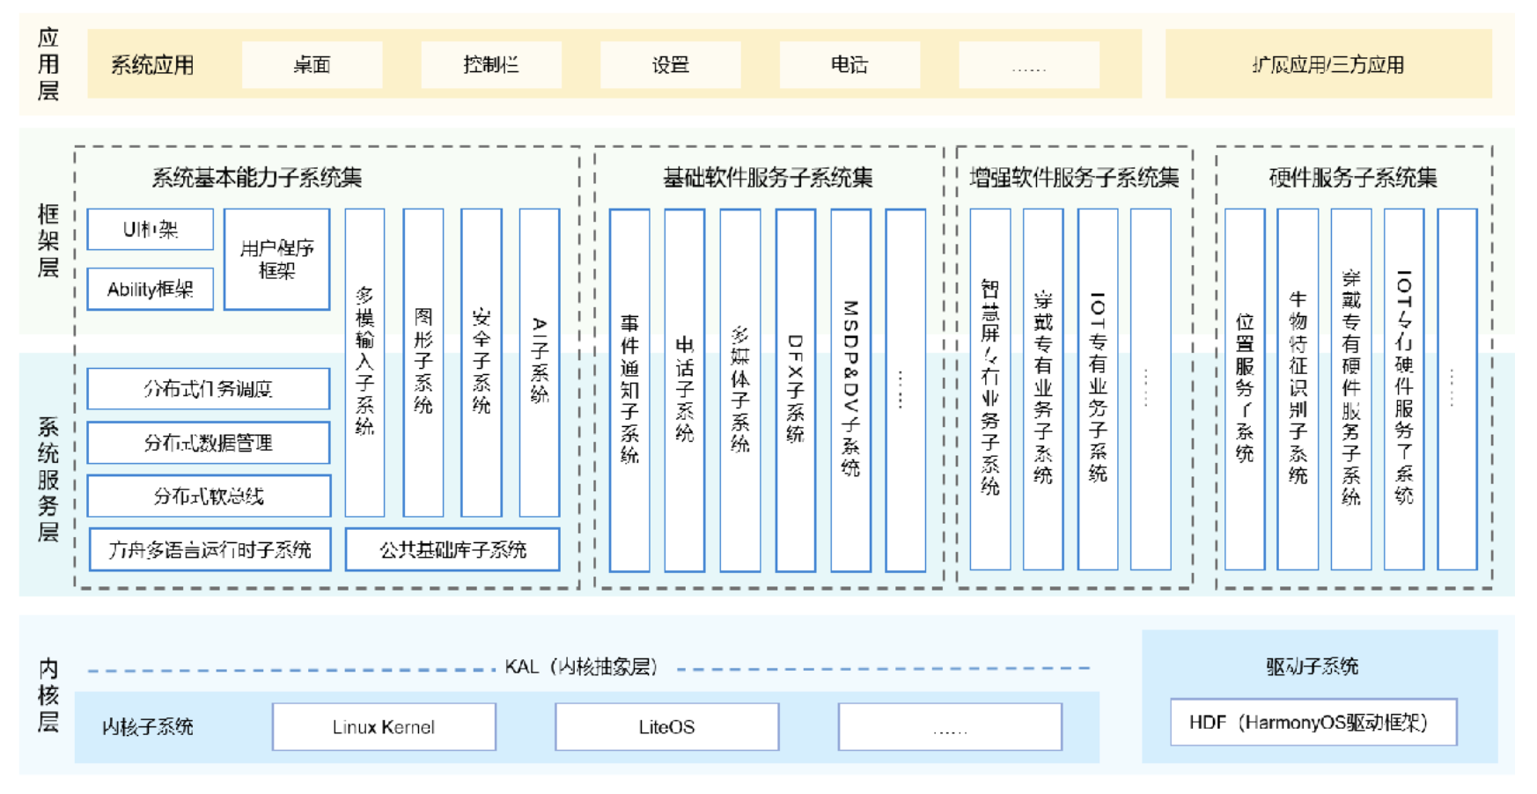Select the HDF (HarmonyOS驱动框架) box
The image size is (1537, 794).
click(1313, 722)
